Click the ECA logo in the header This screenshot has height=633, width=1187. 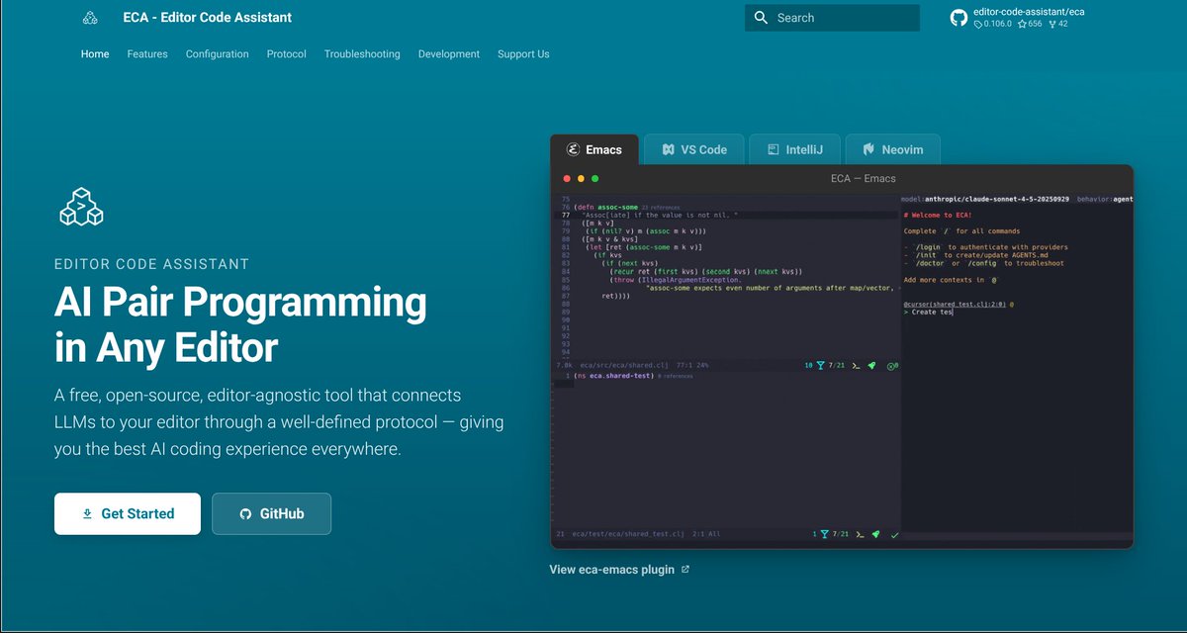[x=90, y=18]
